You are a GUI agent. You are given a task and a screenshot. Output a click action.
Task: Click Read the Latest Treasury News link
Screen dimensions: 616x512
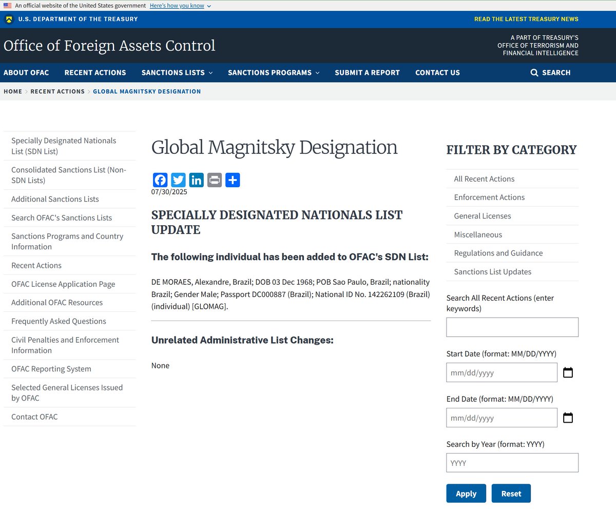pos(526,19)
